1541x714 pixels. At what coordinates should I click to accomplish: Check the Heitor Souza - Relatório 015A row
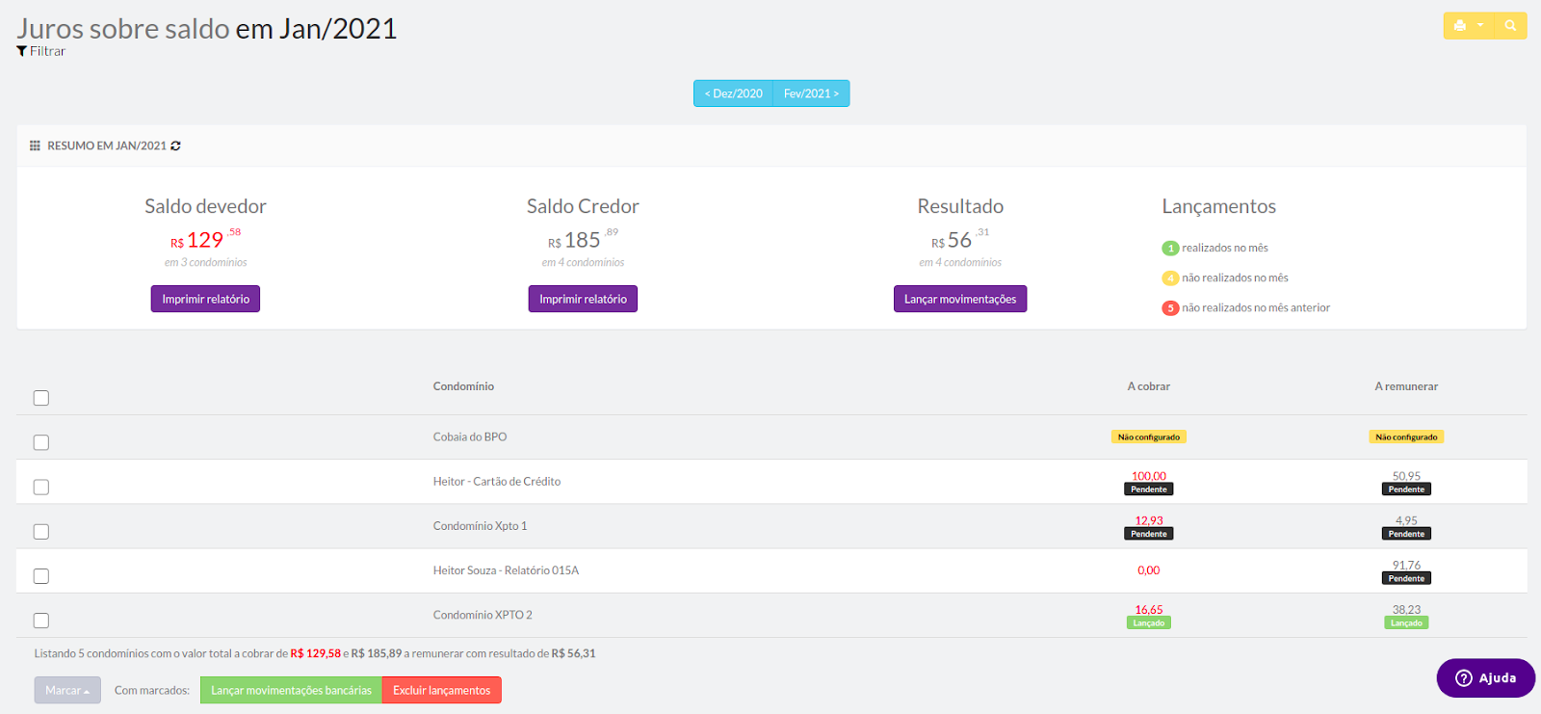41,576
